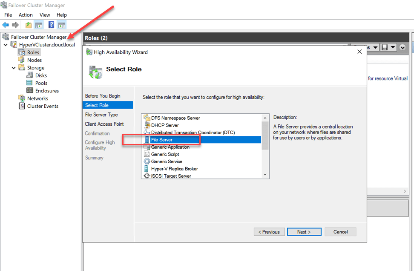Collapse the HyperVCluster.cloud.local tree node
414x271 pixels.
click(6, 45)
